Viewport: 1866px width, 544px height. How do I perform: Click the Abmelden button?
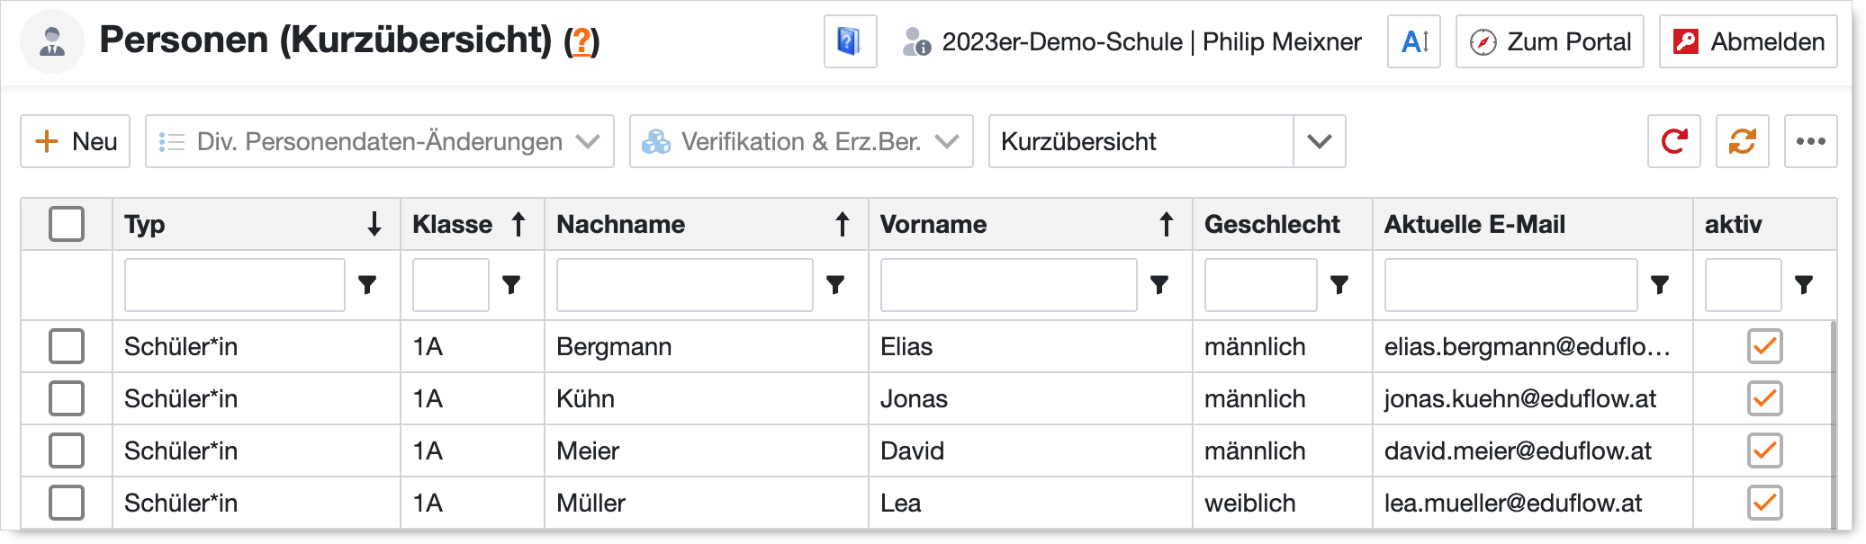(1747, 41)
